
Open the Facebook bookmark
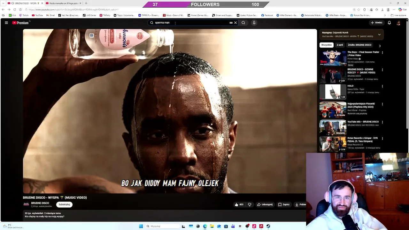(267, 15)
